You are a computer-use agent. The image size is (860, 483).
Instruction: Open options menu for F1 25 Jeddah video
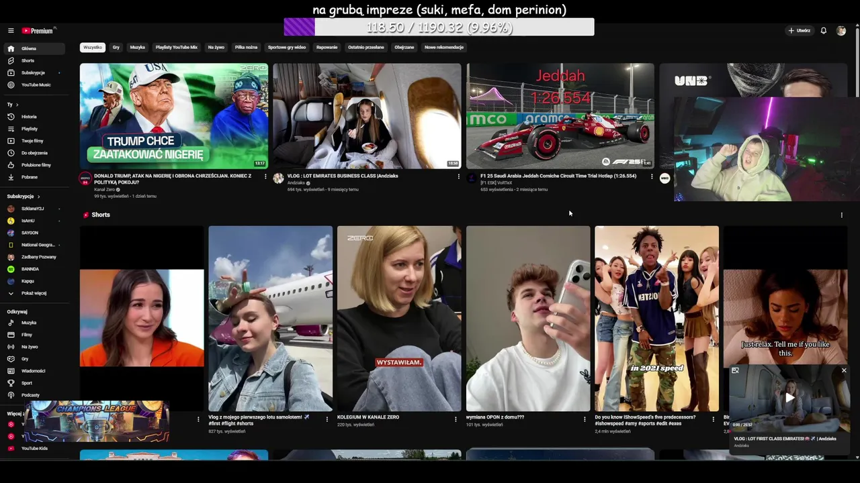point(652,176)
